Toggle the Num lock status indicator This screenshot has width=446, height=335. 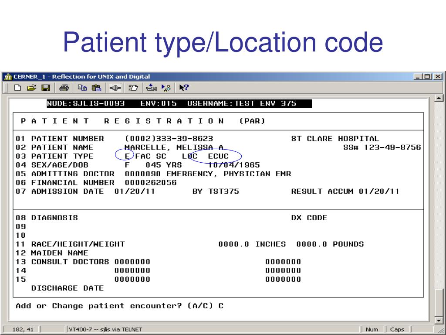[x=371, y=329]
